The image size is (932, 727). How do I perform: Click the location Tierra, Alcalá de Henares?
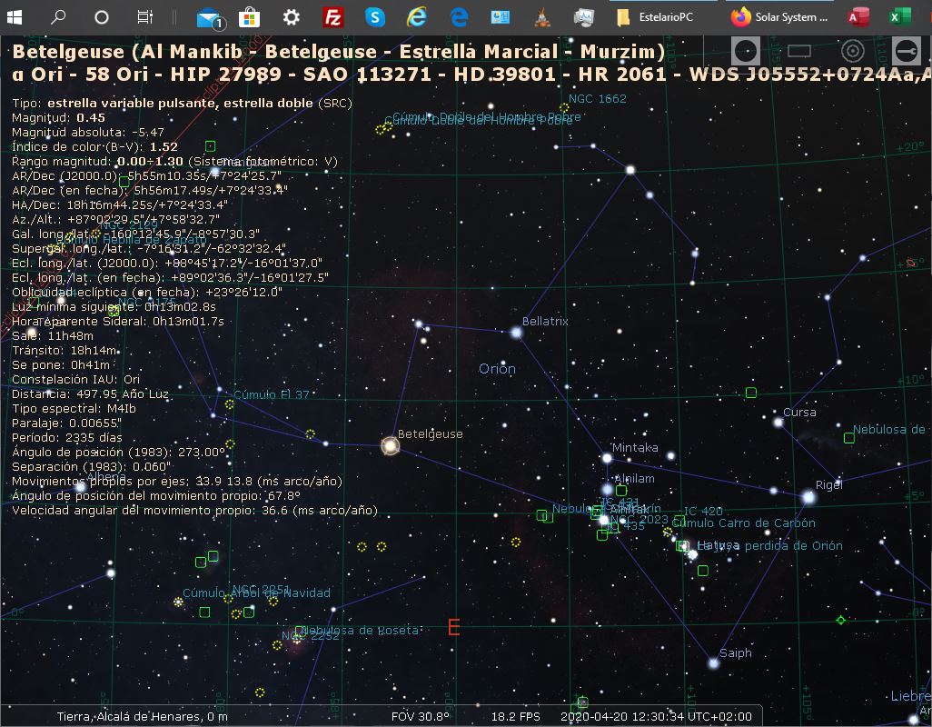[142, 716]
